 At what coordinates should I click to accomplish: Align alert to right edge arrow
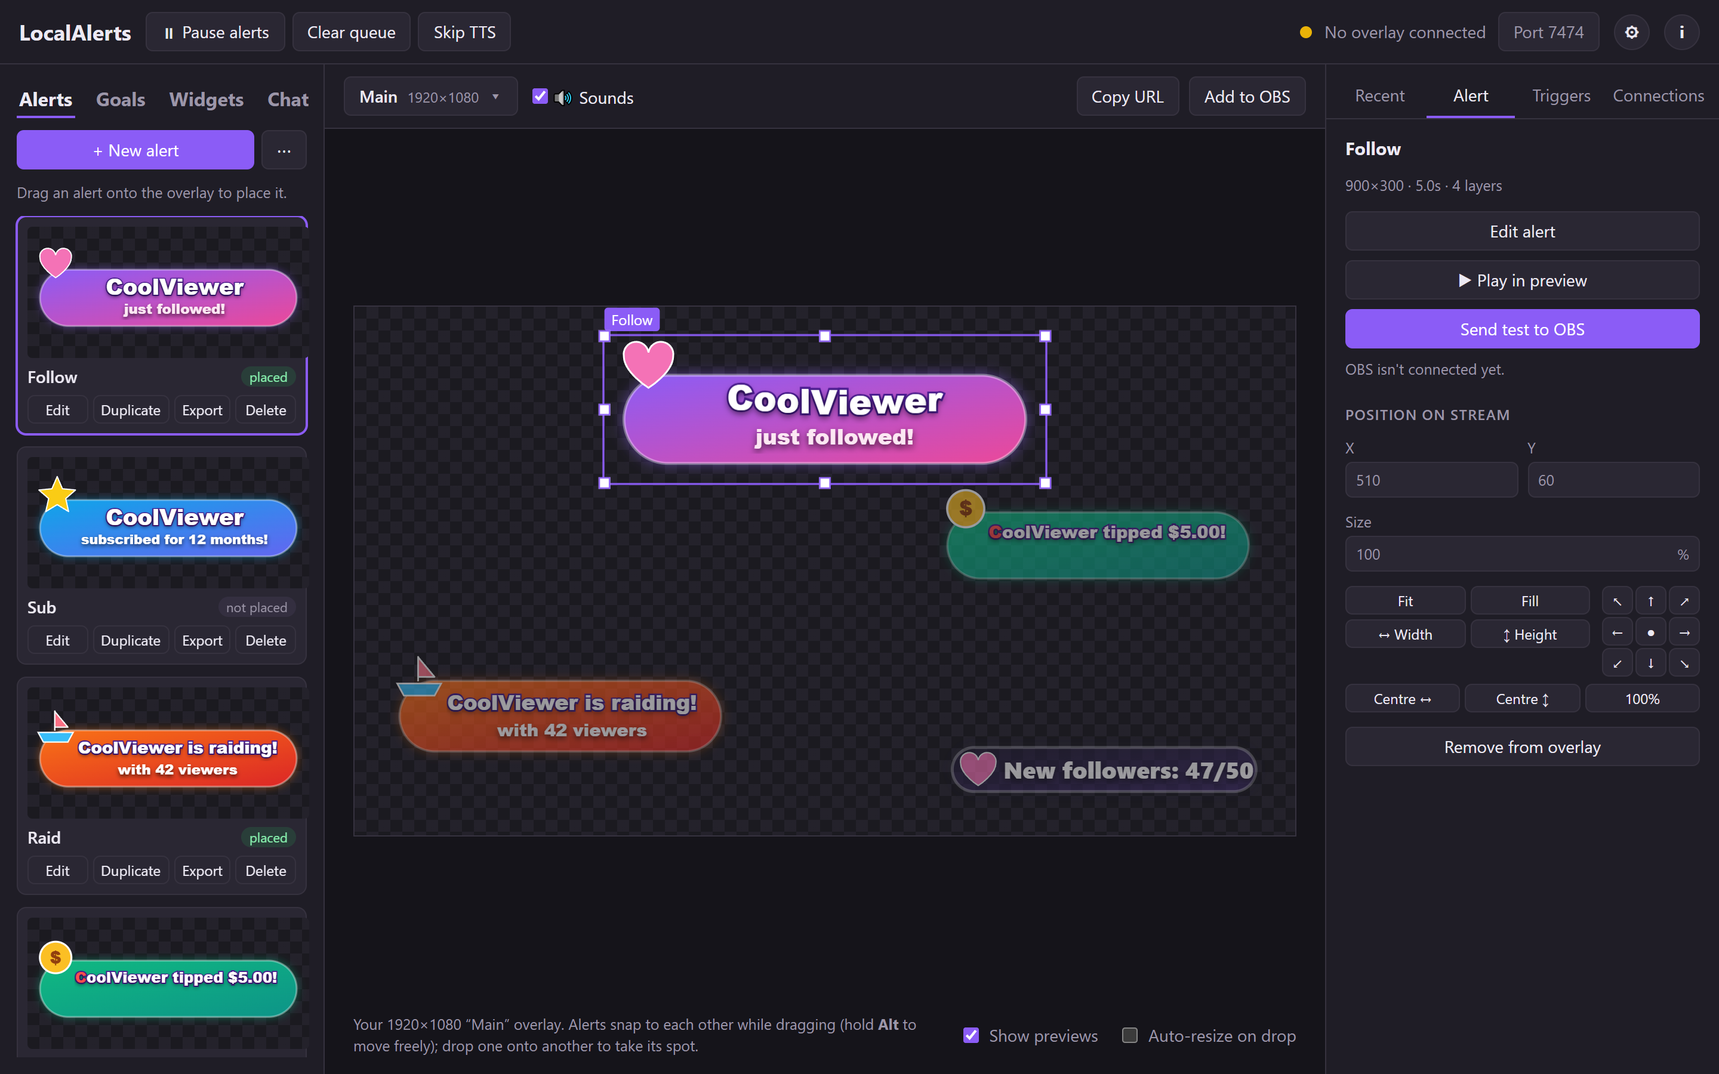click(1684, 632)
